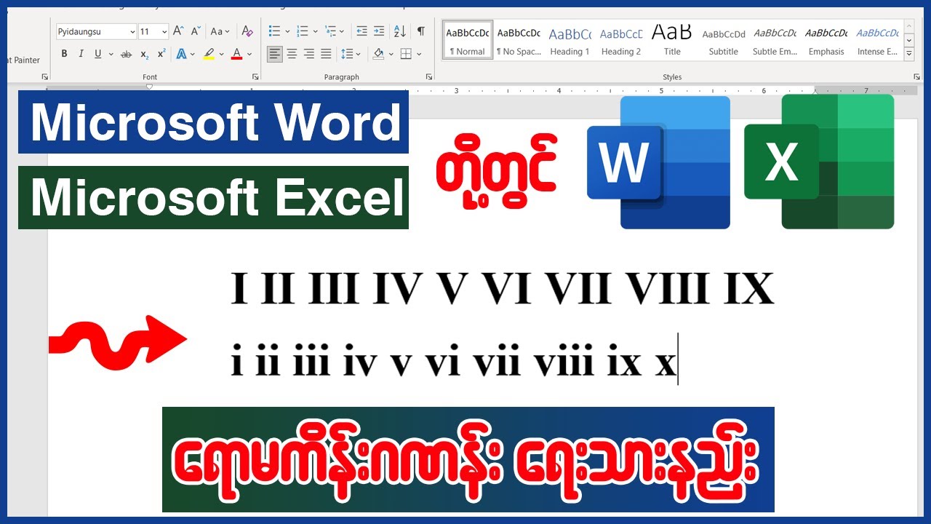The width and height of the screenshot is (931, 524).
Task: Click the uppercase roman numerals line
Action: pyautogui.click(x=502, y=287)
